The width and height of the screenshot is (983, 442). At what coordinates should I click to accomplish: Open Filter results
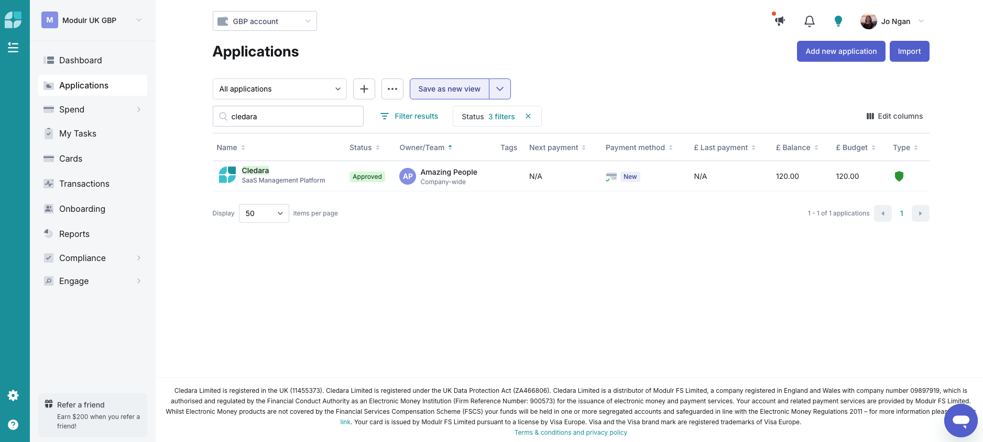click(409, 116)
